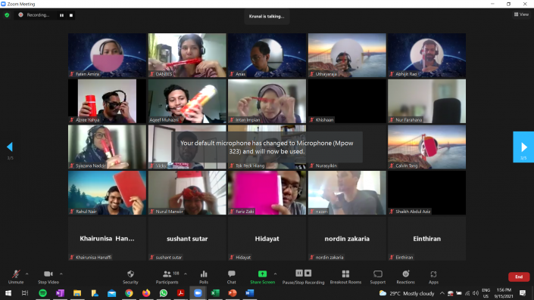Select Intan Impian video thumbnail
The image size is (534, 300).
pos(267,101)
